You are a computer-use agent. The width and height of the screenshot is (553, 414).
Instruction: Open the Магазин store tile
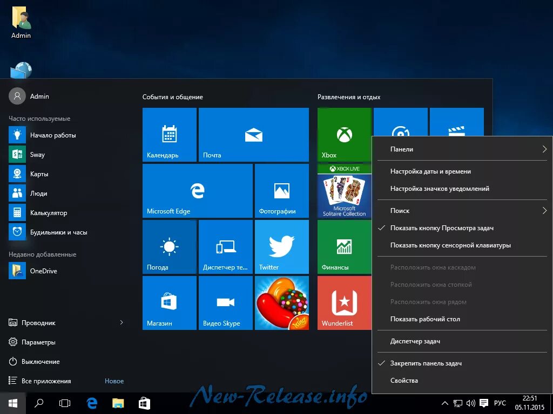[169, 303]
